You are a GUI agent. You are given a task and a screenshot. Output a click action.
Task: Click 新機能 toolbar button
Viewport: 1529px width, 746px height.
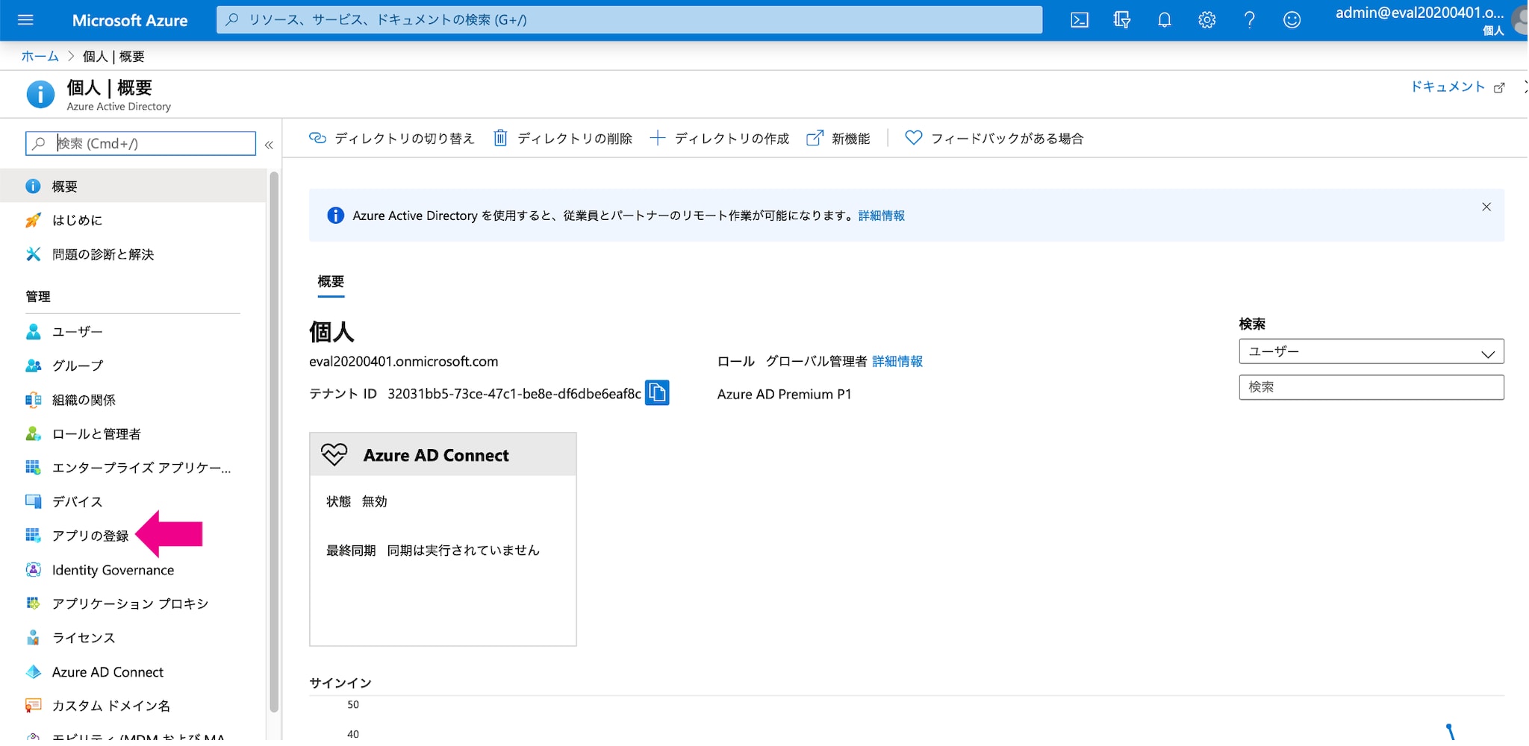(x=838, y=138)
